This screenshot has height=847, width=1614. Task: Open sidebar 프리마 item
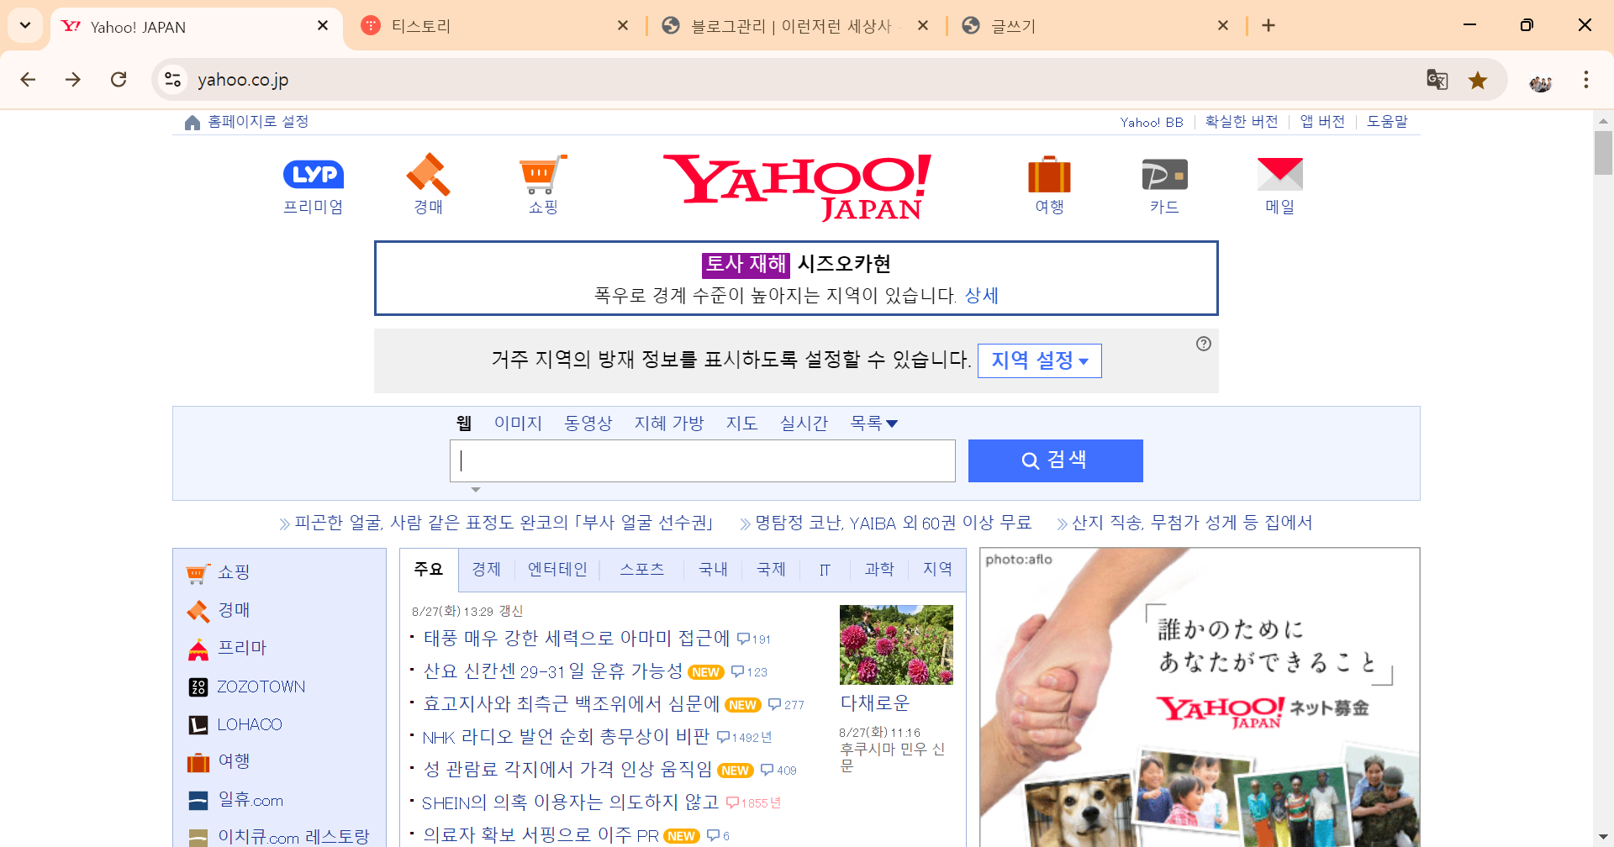pos(227,648)
